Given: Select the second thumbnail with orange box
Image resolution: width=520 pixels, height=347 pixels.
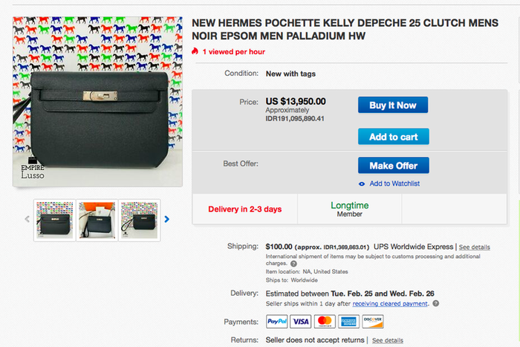Looking at the screenshot, I should (x=97, y=220).
